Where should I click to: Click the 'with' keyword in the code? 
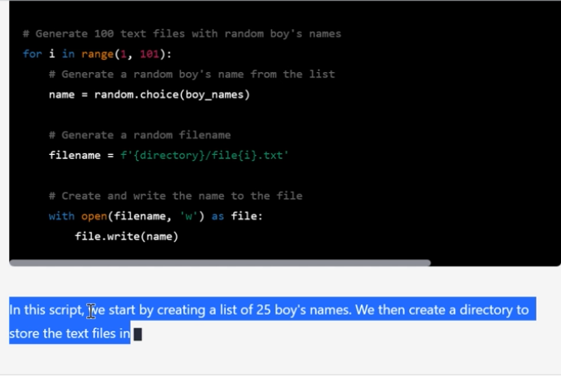61,216
